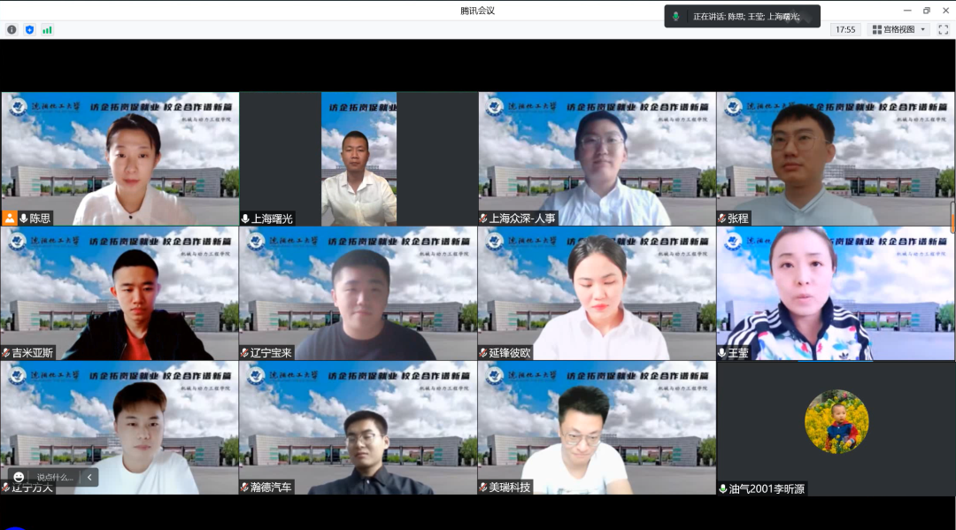Click the meeting timer showing 17:55
Screen dimensions: 956x530
pos(845,29)
